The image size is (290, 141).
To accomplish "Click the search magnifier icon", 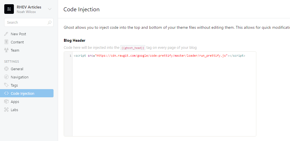I will click(x=49, y=23).
